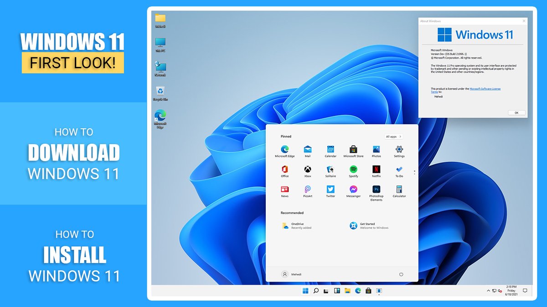The image size is (547, 307).
Task: Launch Netflix from the Start menu
Action: (x=376, y=171)
